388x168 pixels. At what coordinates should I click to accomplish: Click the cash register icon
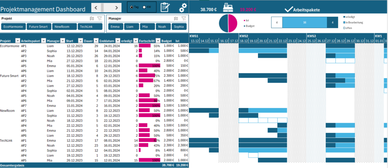228,8
